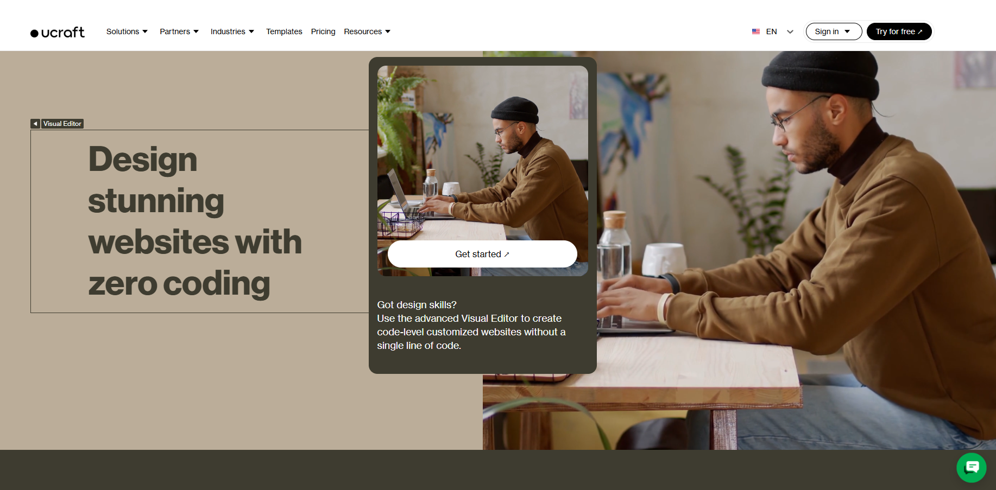Screen dimensions: 996x490
Task: Expand the Partners dropdown
Action: coord(179,31)
